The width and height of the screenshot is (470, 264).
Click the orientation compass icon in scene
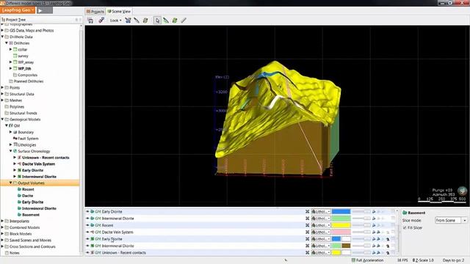(x=462, y=191)
